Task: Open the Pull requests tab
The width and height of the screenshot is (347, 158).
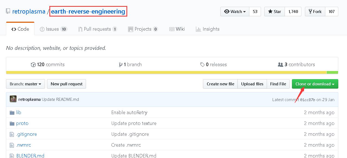Action: (x=97, y=29)
